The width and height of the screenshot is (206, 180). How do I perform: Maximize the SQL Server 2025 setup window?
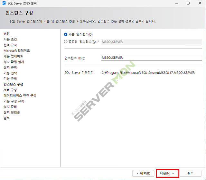tap(188, 3)
